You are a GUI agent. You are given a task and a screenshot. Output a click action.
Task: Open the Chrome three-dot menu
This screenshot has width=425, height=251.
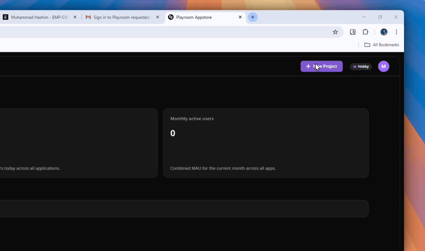coord(396,32)
